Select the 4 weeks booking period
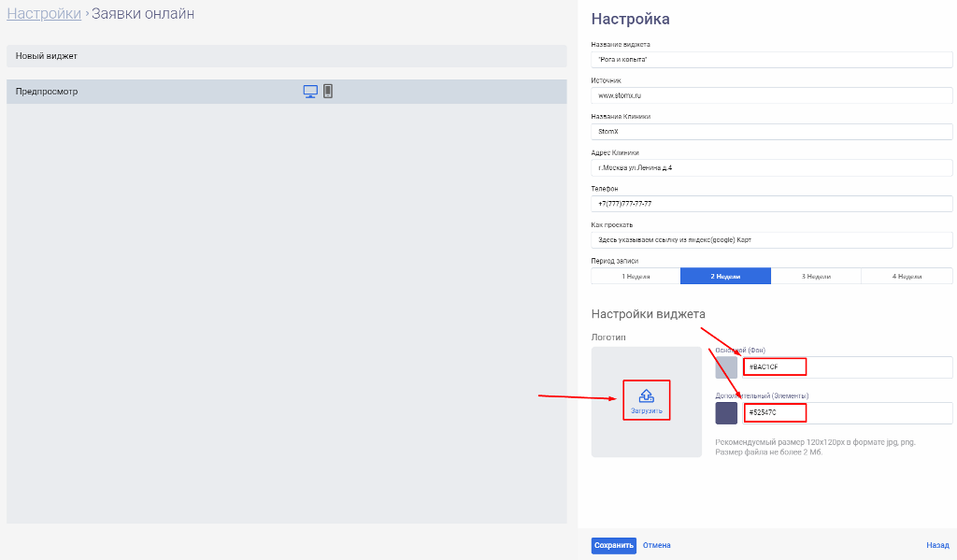The width and height of the screenshot is (957, 560). pos(907,277)
